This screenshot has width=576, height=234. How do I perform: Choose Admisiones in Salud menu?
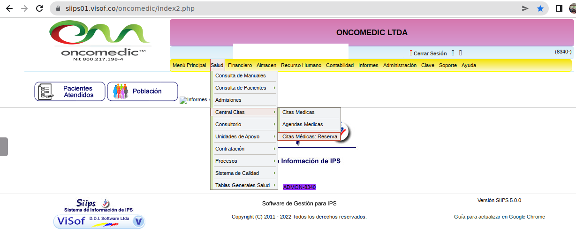click(x=228, y=100)
